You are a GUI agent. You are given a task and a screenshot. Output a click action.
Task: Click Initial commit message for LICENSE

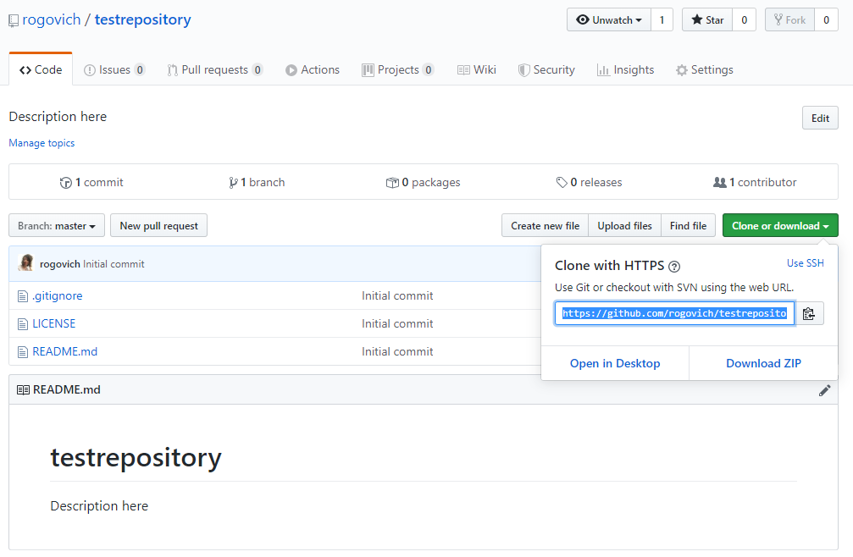click(397, 324)
